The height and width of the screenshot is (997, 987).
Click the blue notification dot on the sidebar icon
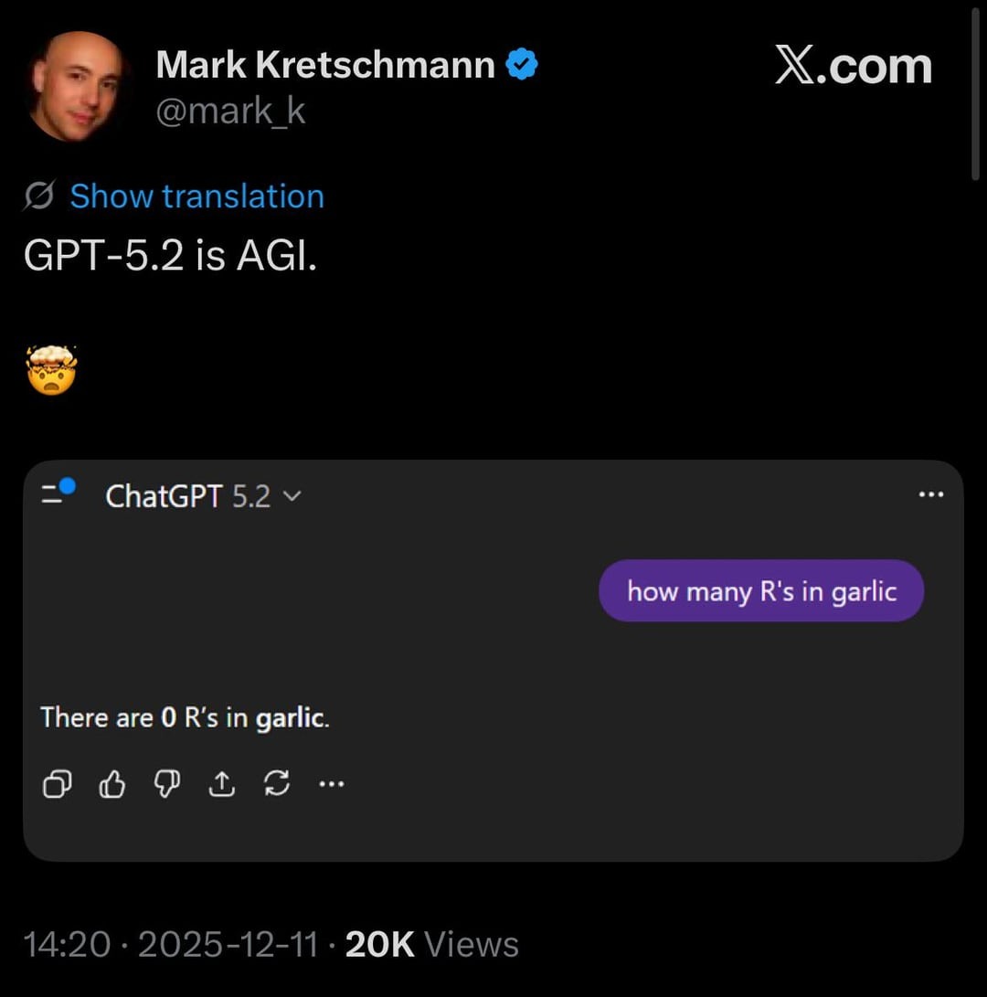(x=70, y=484)
